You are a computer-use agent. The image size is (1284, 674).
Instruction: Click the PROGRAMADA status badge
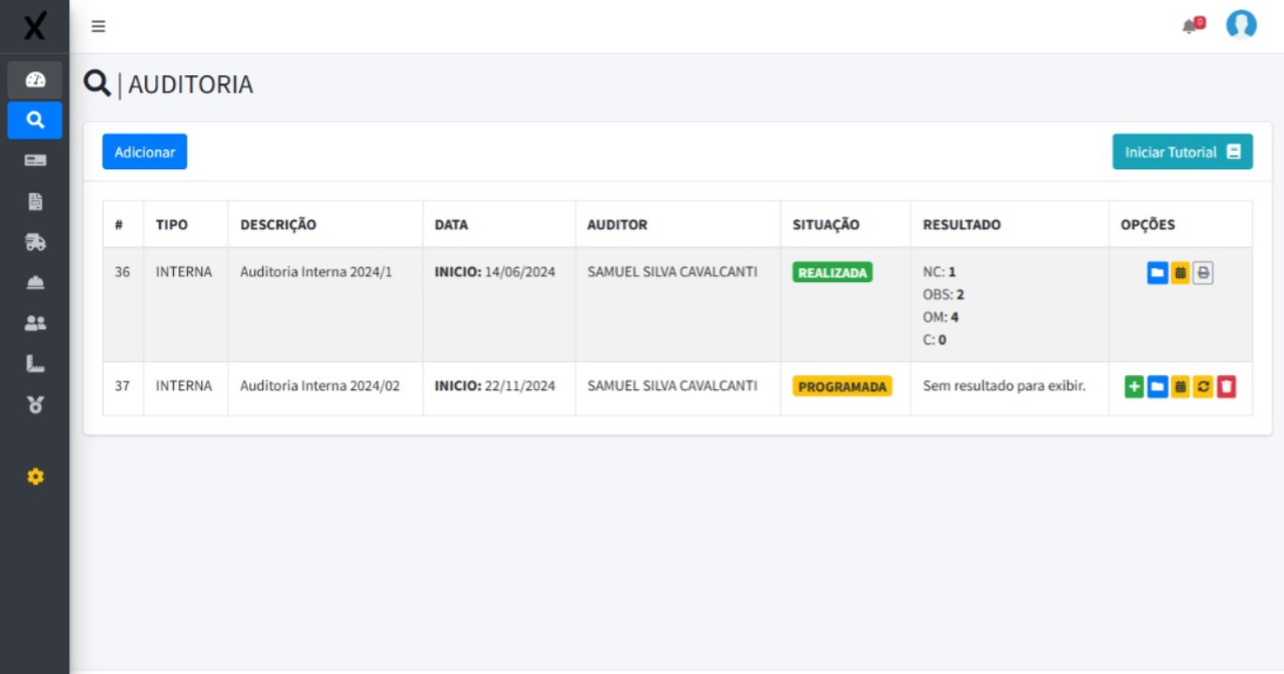point(841,386)
